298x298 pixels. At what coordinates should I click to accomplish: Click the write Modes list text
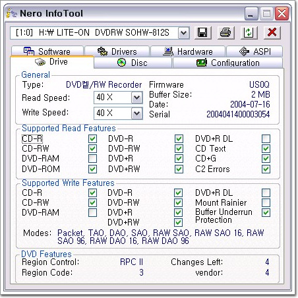[x=161, y=237]
